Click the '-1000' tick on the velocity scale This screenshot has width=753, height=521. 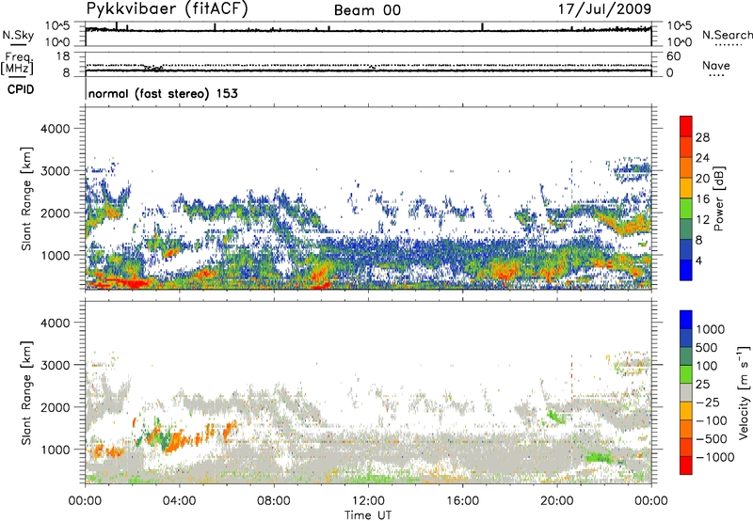coord(715,457)
